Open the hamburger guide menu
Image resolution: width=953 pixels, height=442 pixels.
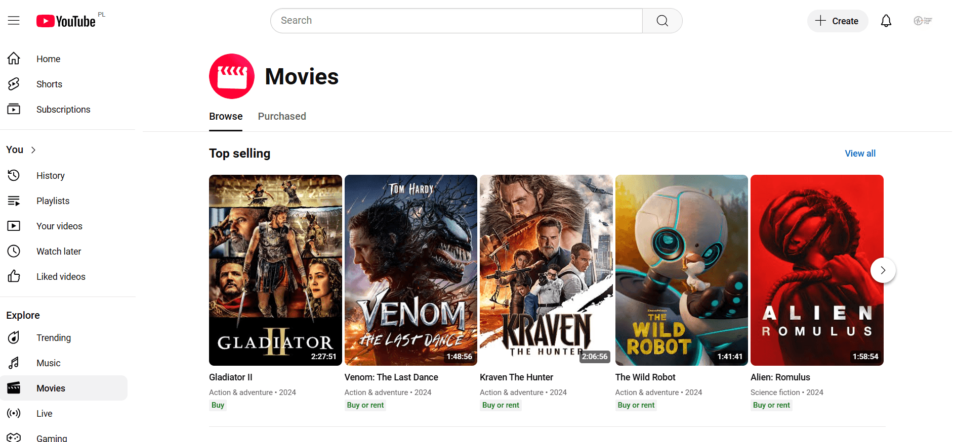pos(14,21)
